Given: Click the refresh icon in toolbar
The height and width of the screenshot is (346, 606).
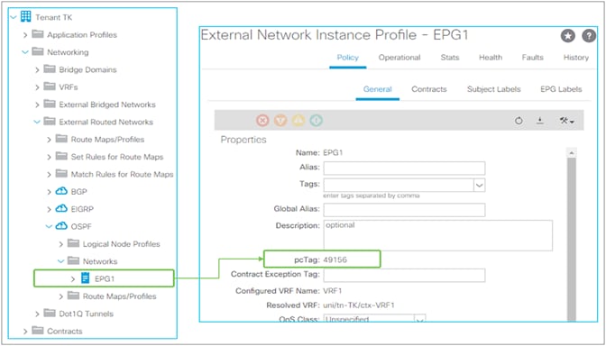Looking at the screenshot, I should click(x=519, y=121).
